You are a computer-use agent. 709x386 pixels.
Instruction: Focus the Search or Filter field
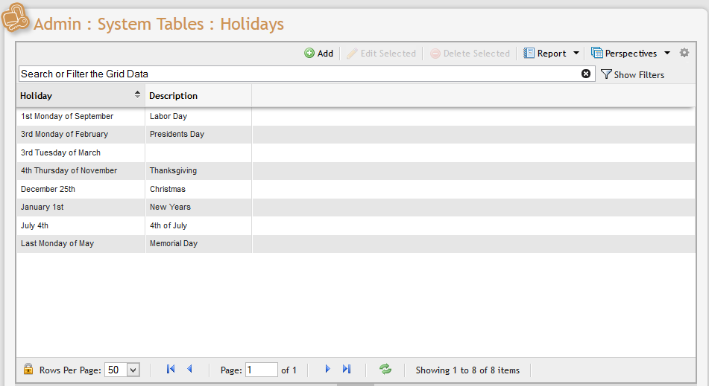pyautogui.click(x=298, y=74)
